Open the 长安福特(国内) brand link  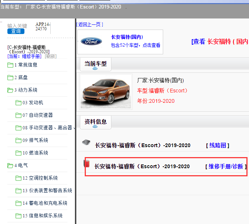[x=127, y=37]
